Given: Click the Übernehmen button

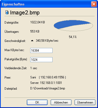Looking at the screenshot, I should point(85,102).
